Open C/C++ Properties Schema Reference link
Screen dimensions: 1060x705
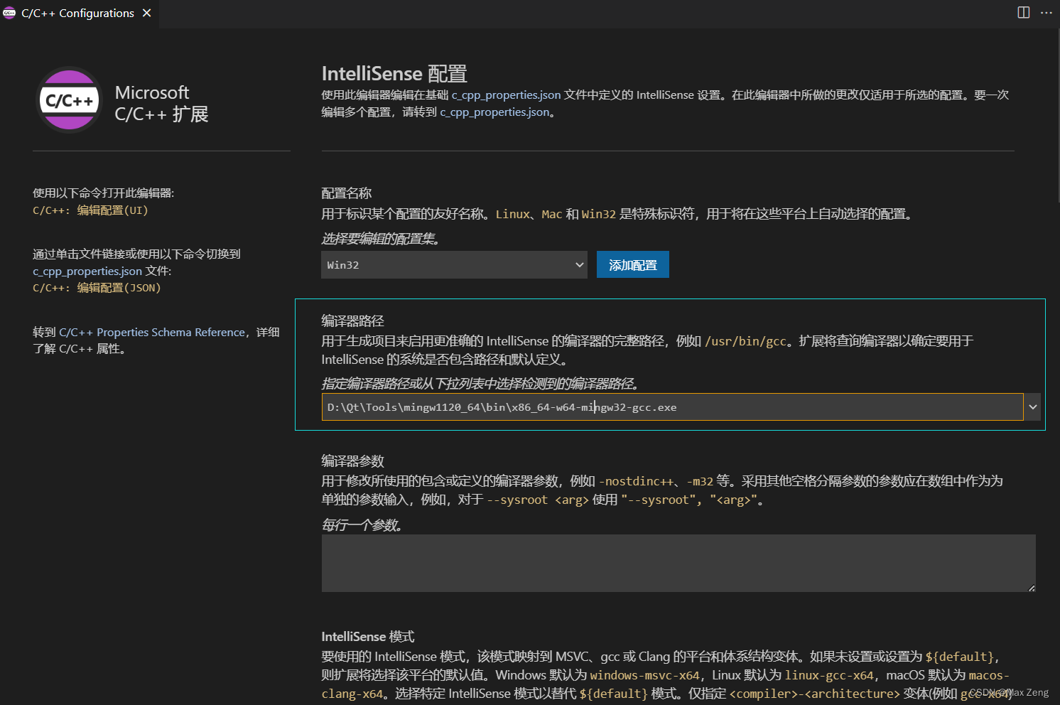(x=152, y=333)
